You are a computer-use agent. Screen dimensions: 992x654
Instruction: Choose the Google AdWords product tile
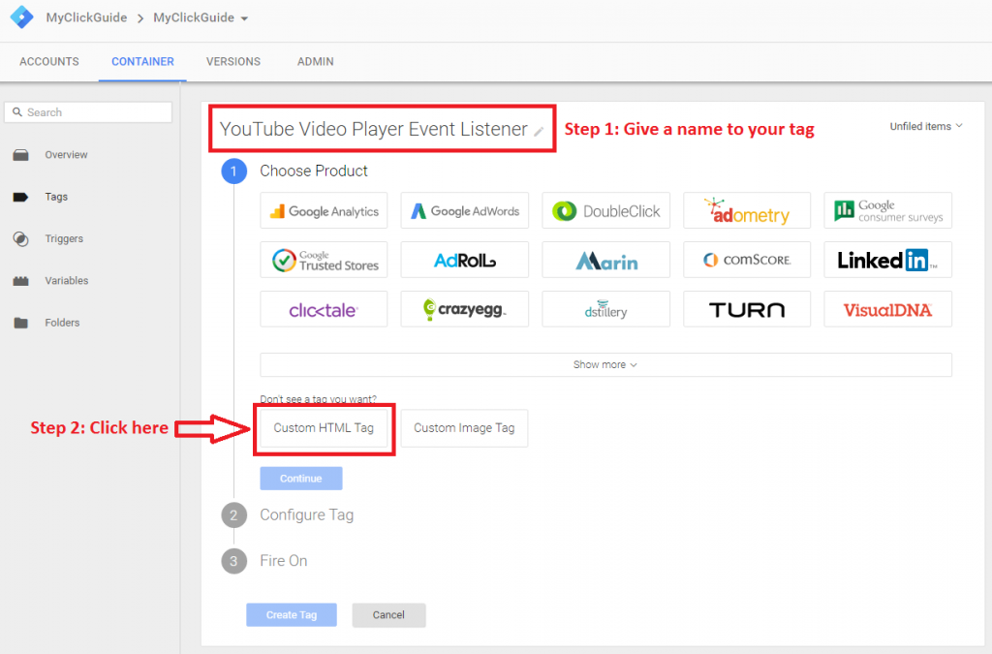tap(464, 210)
